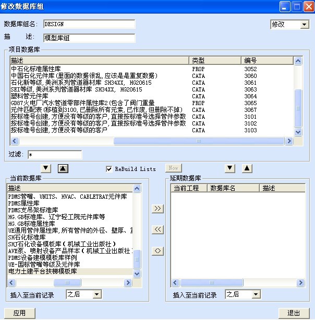This screenshot has width=315, height=320.
Task: Click the down arrow above deferred database list
Action: coord(230,168)
